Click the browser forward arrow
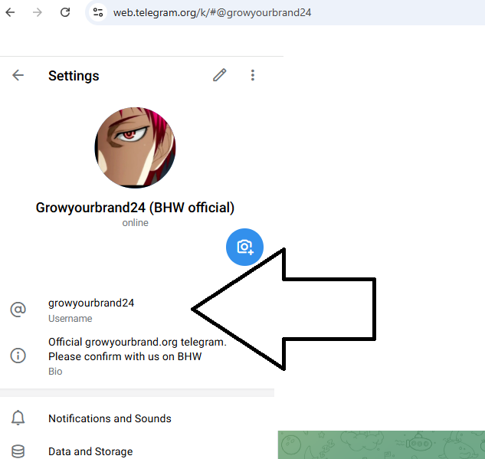 (x=38, y=12)
